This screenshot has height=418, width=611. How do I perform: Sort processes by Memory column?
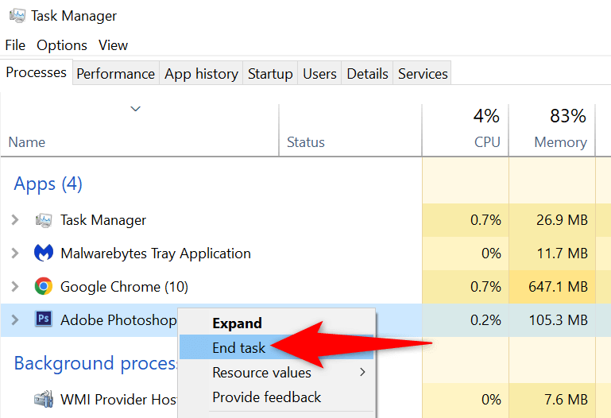pyautogui.click(x=560, y=142)
